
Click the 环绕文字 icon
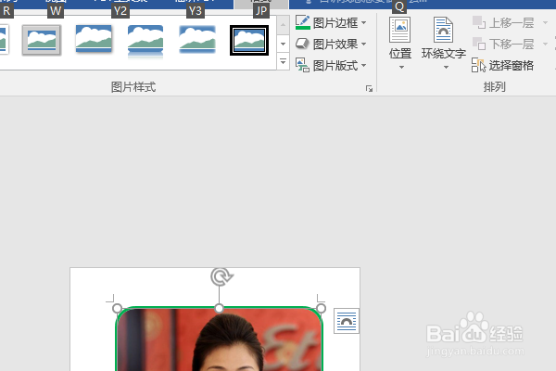tap(443, 30)
